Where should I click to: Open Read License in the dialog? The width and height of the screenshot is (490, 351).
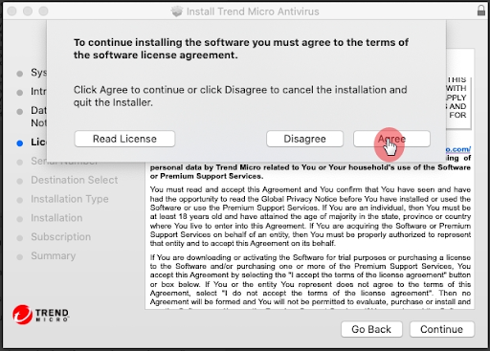coord(124,139)
